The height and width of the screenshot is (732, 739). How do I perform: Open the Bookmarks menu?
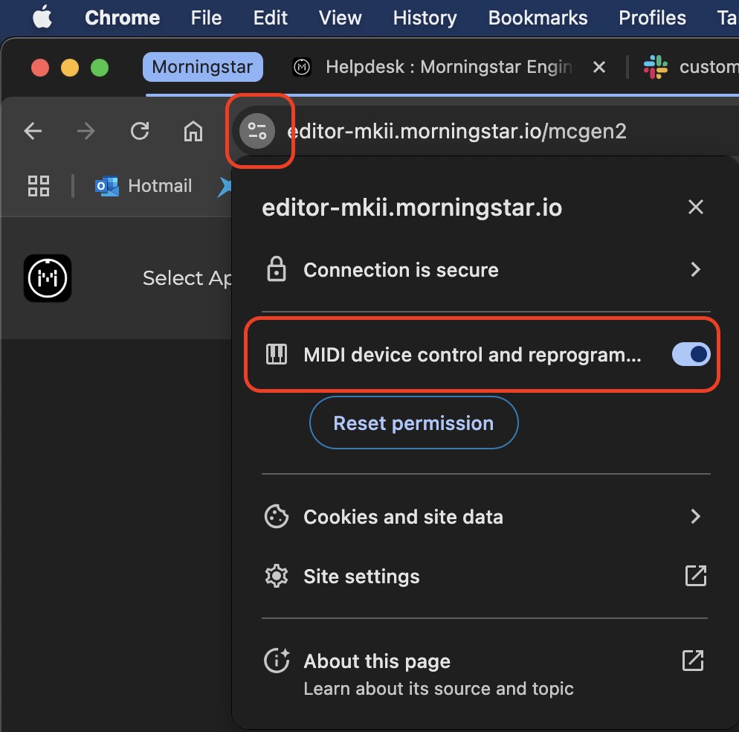point(538,18)
